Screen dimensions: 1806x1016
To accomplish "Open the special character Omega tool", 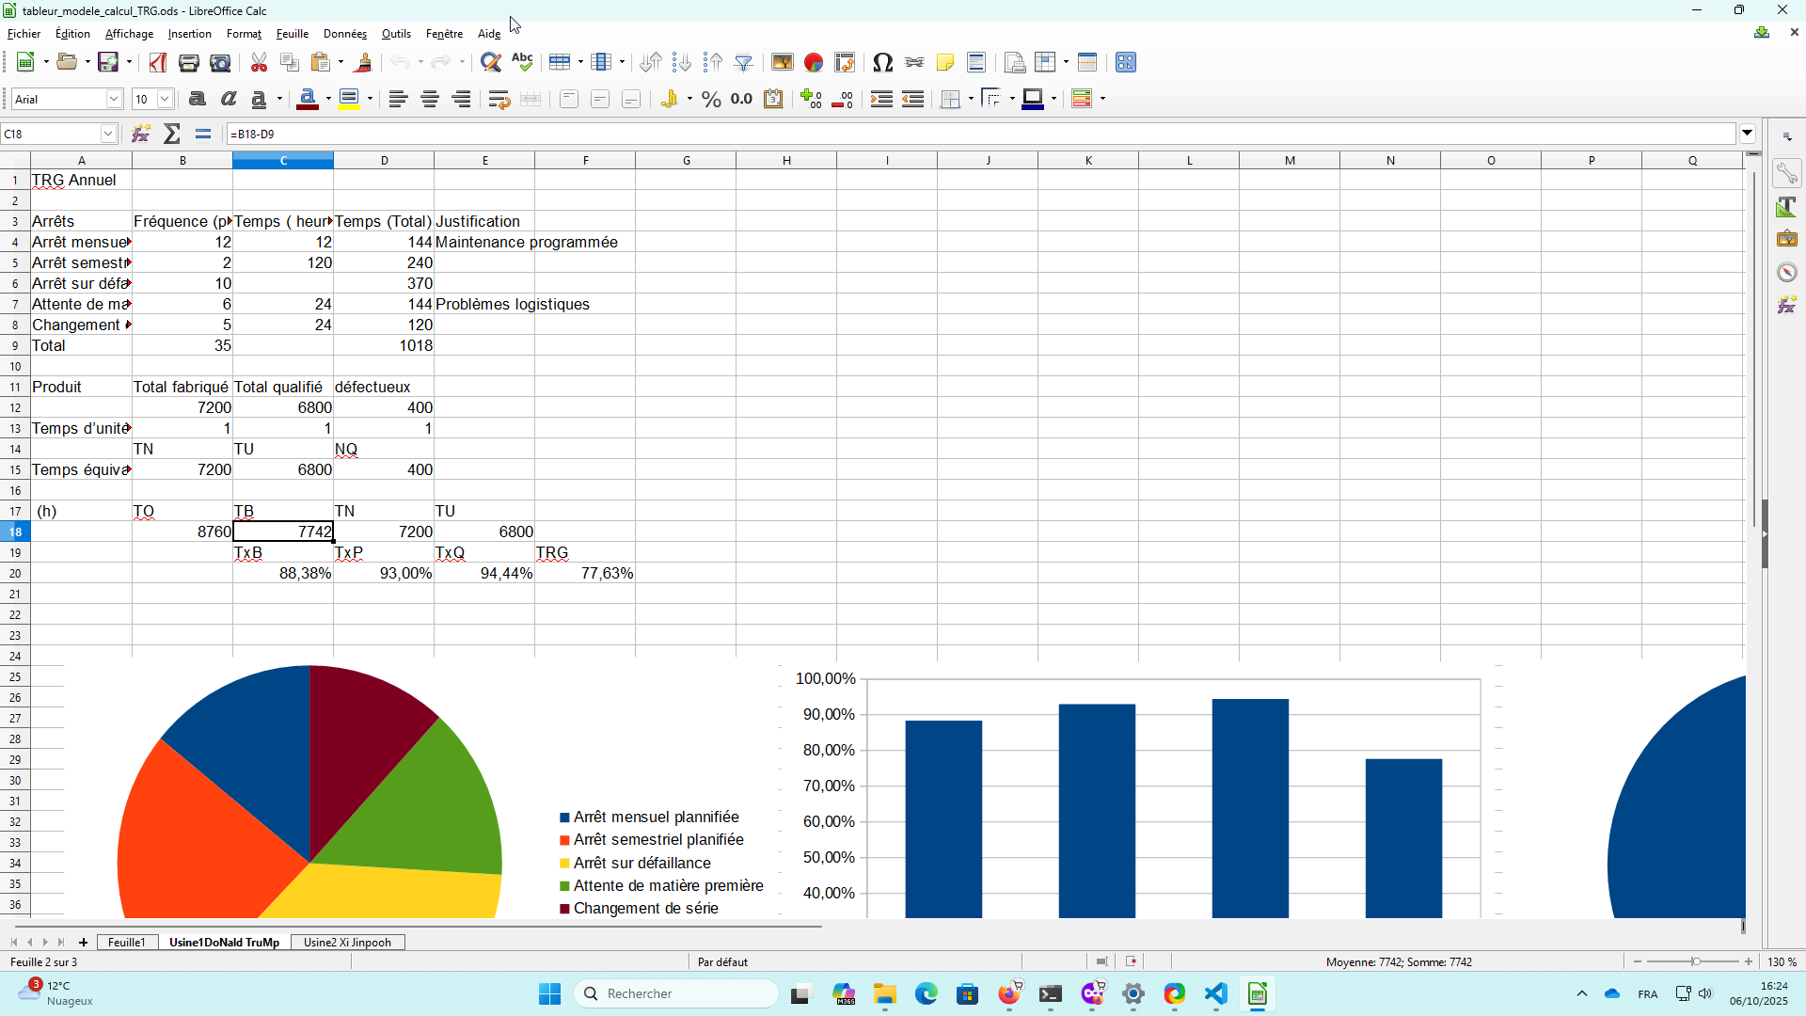I will (882, 63).
